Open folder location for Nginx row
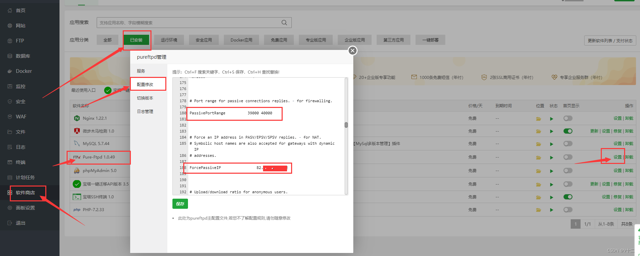The width and height of the screenshot is (640, 256). tap(539, 119)
